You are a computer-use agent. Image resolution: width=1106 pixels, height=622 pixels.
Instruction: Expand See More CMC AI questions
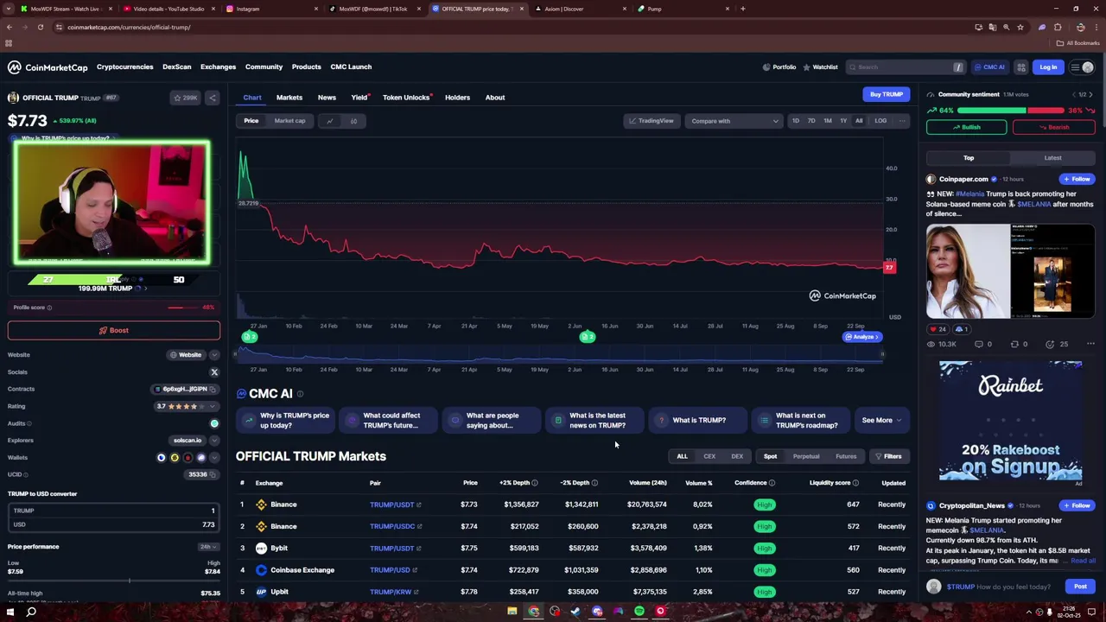tap(881, 421)
